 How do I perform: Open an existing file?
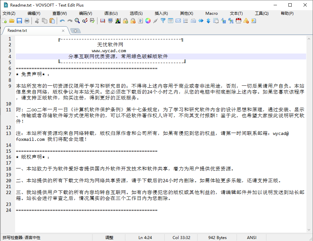pos(12,20)
